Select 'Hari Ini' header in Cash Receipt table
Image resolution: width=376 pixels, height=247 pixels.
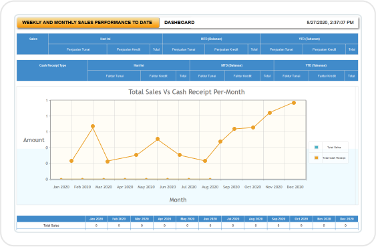(x=139, y=65)
